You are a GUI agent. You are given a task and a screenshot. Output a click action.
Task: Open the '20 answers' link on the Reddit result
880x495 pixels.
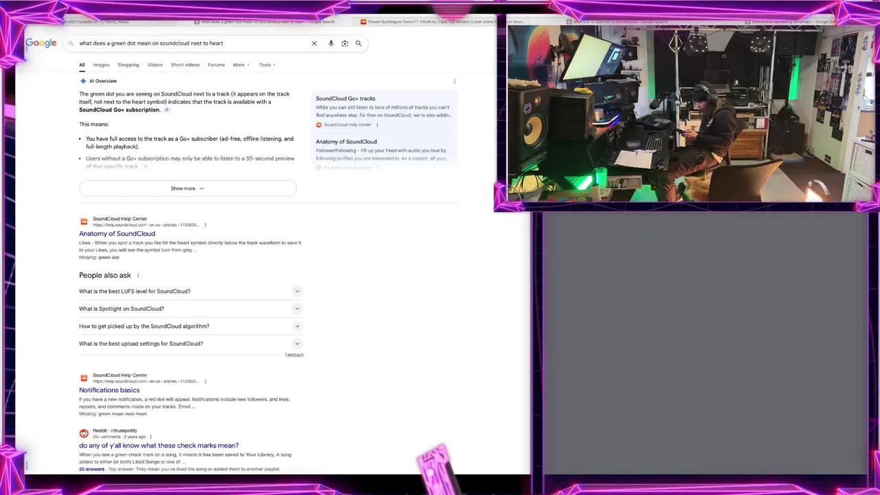click(x=91, y=469)
